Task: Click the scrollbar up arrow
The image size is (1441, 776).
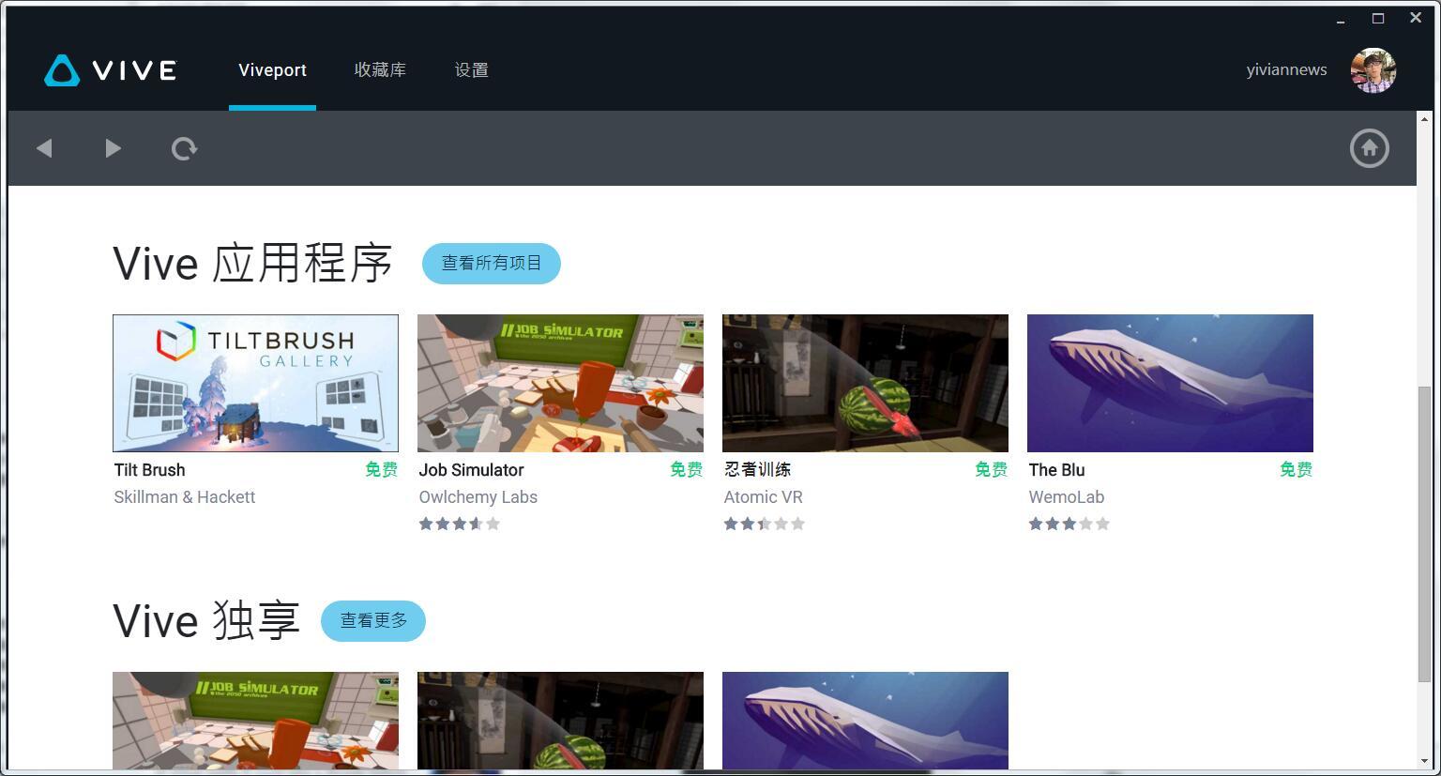Action: (x=1424, y=119)
